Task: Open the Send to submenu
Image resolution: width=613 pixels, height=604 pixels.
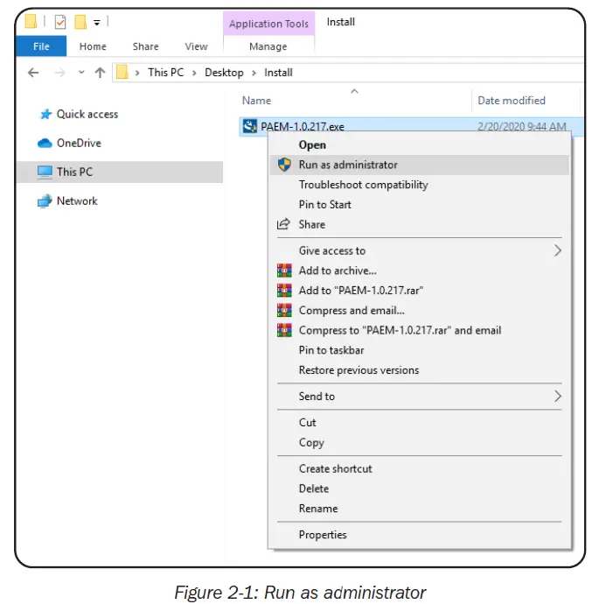Action: (x=419, y=397)
